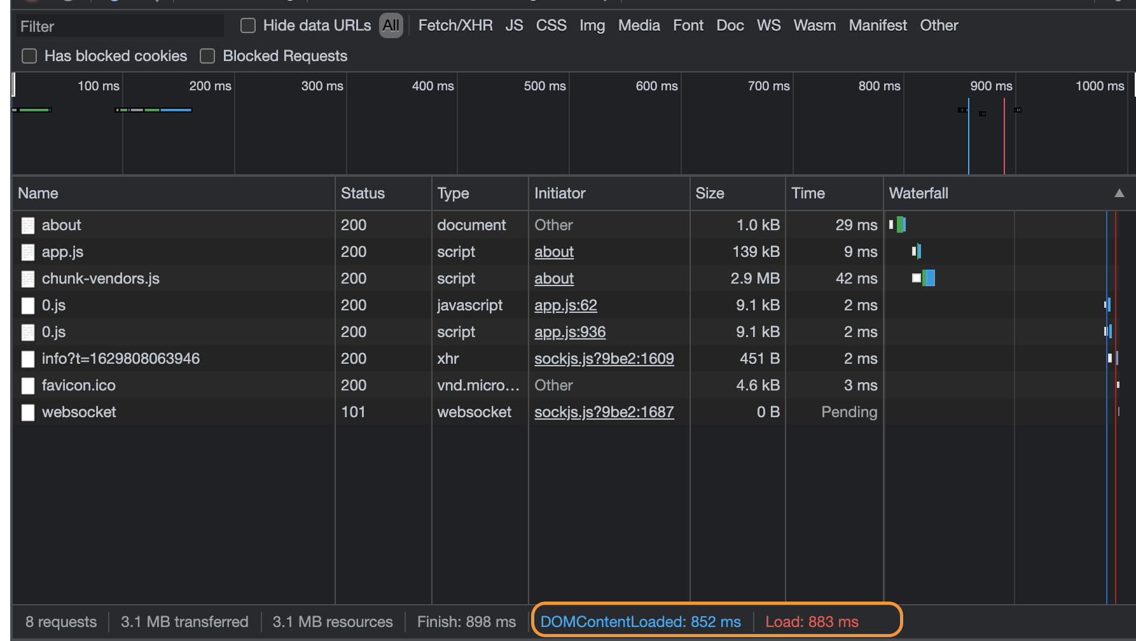Filter requests by Media
Viewport: 1136px width, 641px height.
tap(639, 25)
